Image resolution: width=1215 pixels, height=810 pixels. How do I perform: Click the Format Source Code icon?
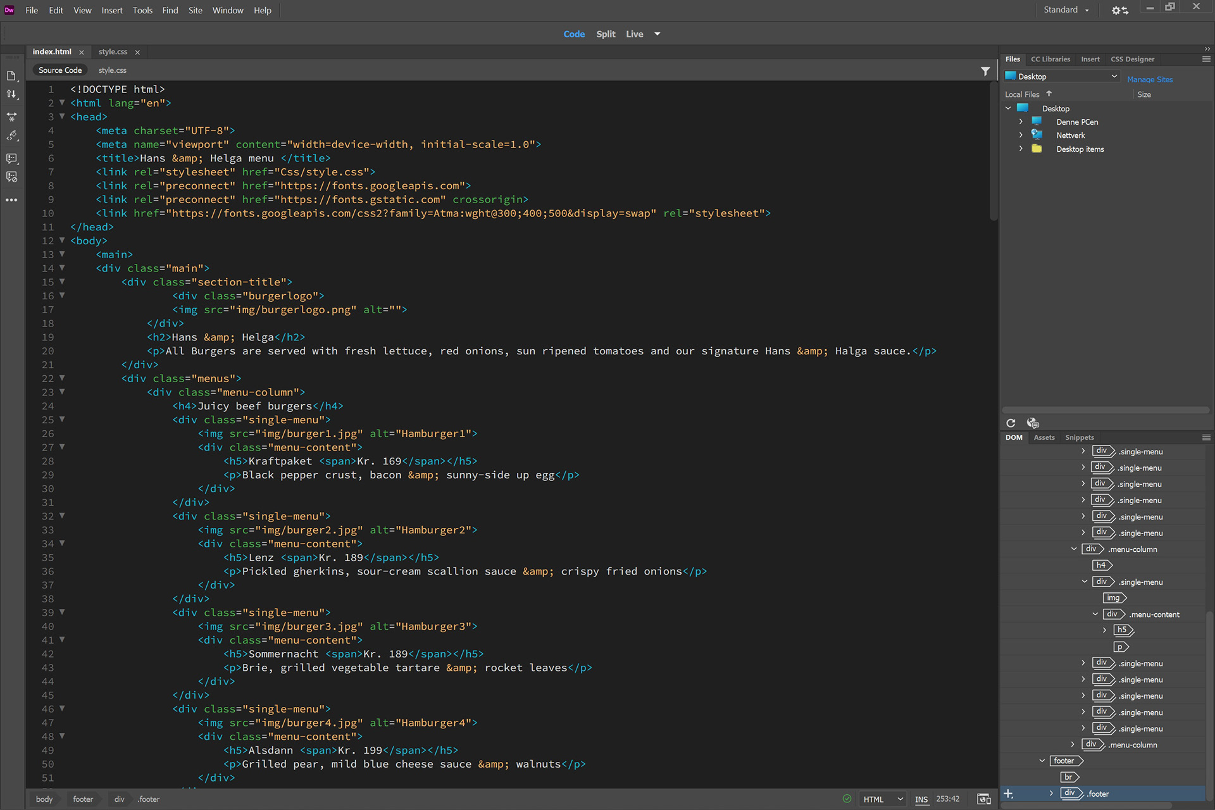point(11,136)
